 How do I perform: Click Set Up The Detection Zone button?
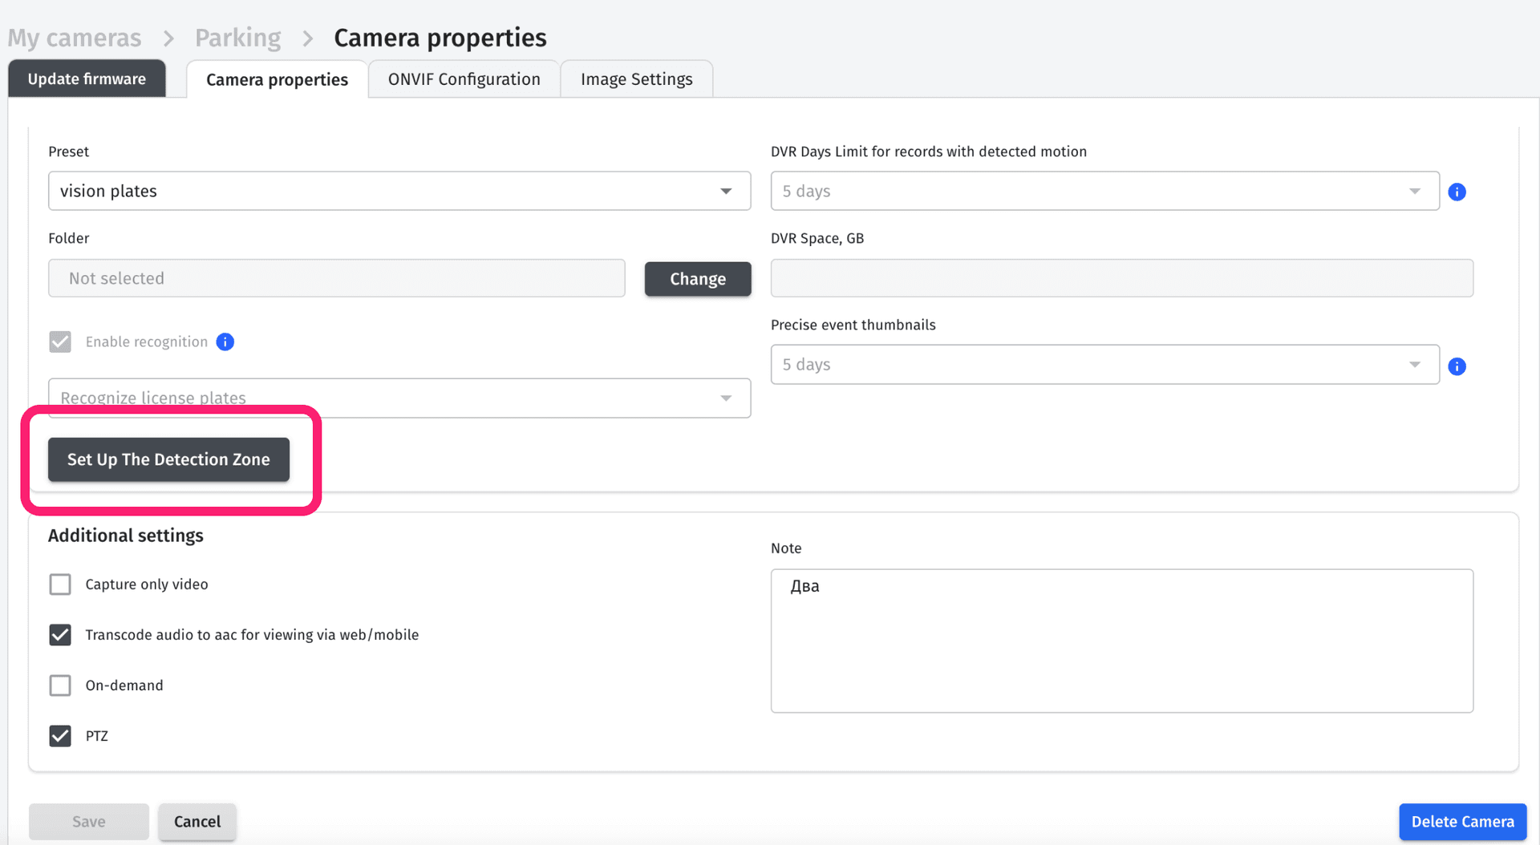coord(168,459)
